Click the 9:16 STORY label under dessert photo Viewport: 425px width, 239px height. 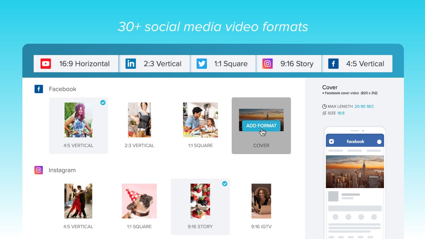(200, 227)
